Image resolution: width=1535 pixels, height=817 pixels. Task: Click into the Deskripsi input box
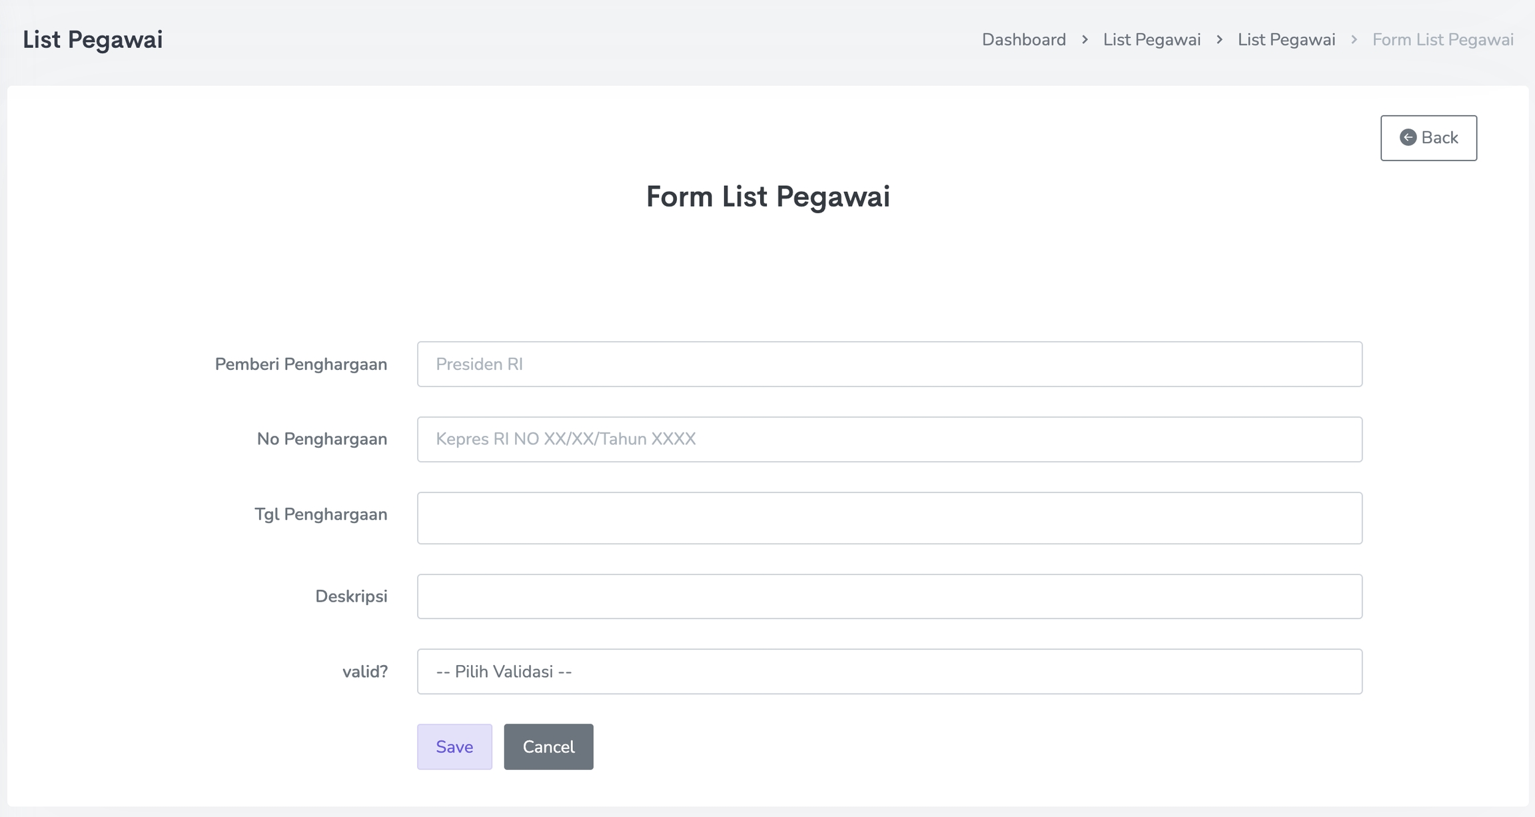(x=889, y=596)
